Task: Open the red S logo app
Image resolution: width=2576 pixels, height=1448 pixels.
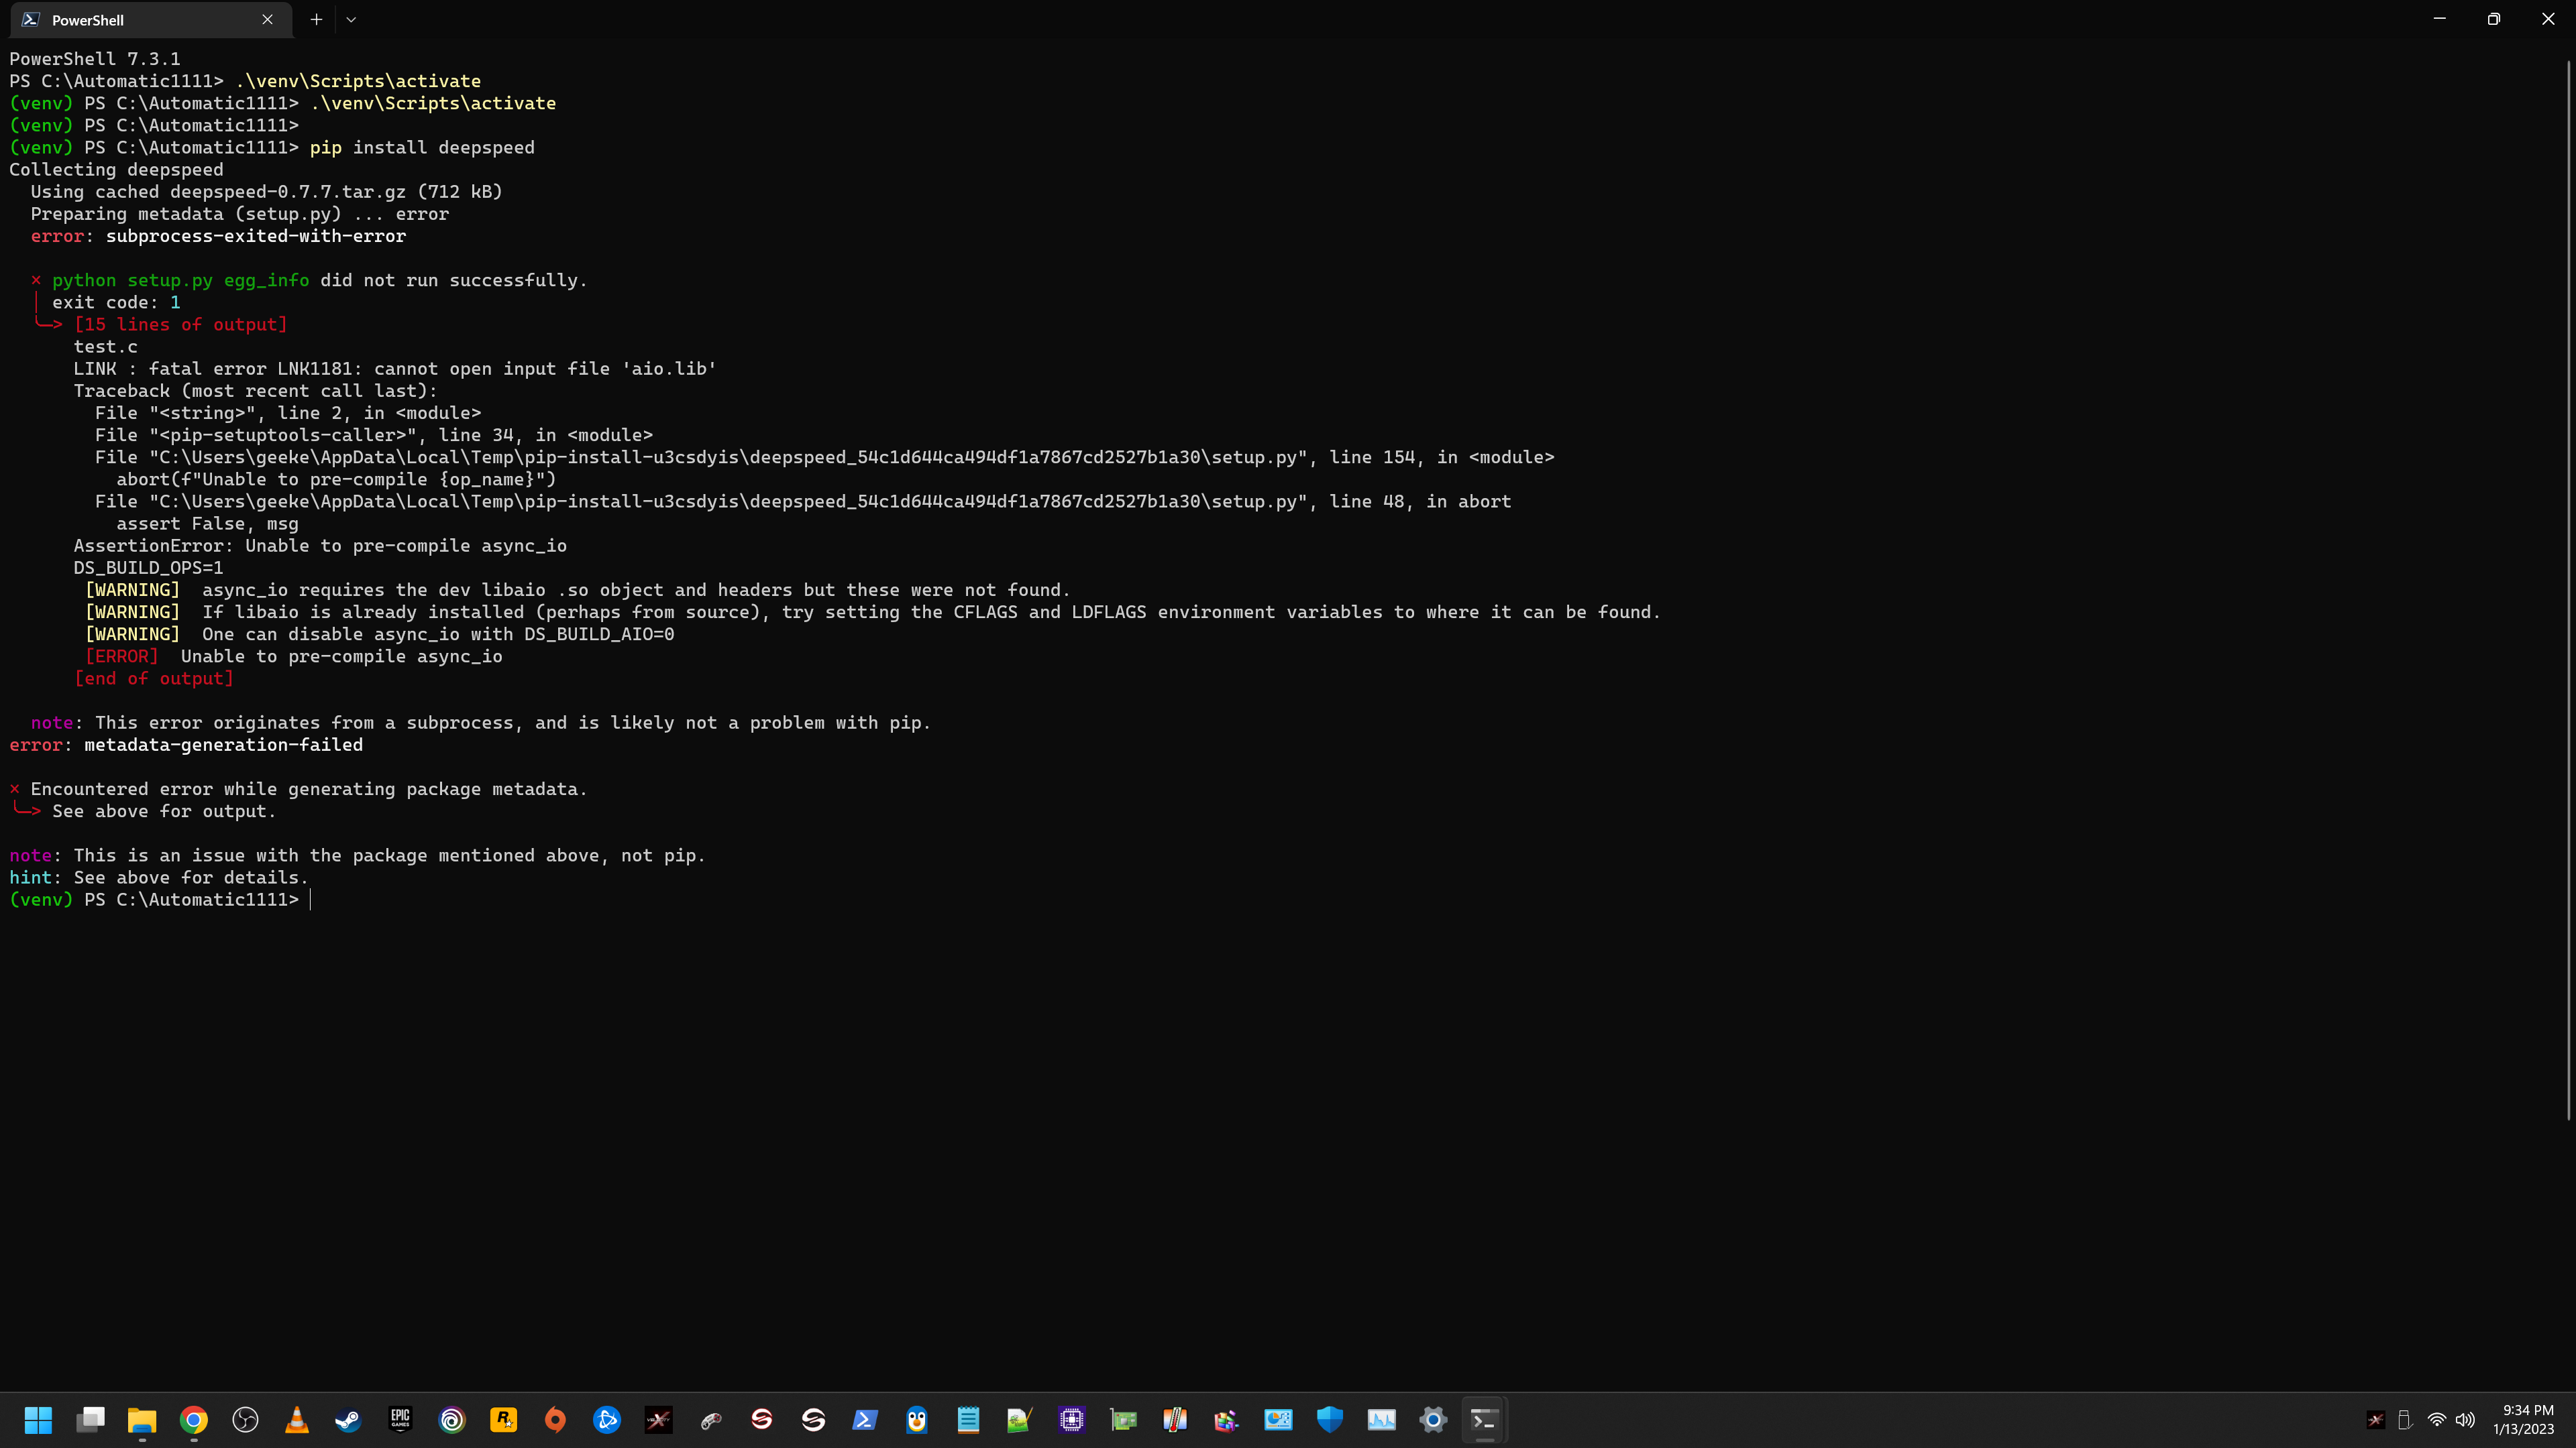Action: click(762, 1420)
